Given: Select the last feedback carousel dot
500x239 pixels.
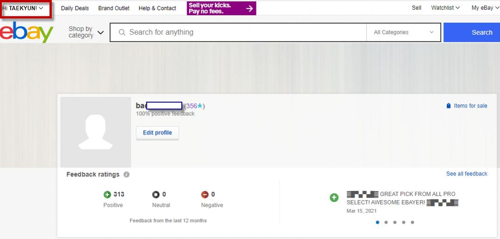Looking at the screenshot, I should point(412,222).
